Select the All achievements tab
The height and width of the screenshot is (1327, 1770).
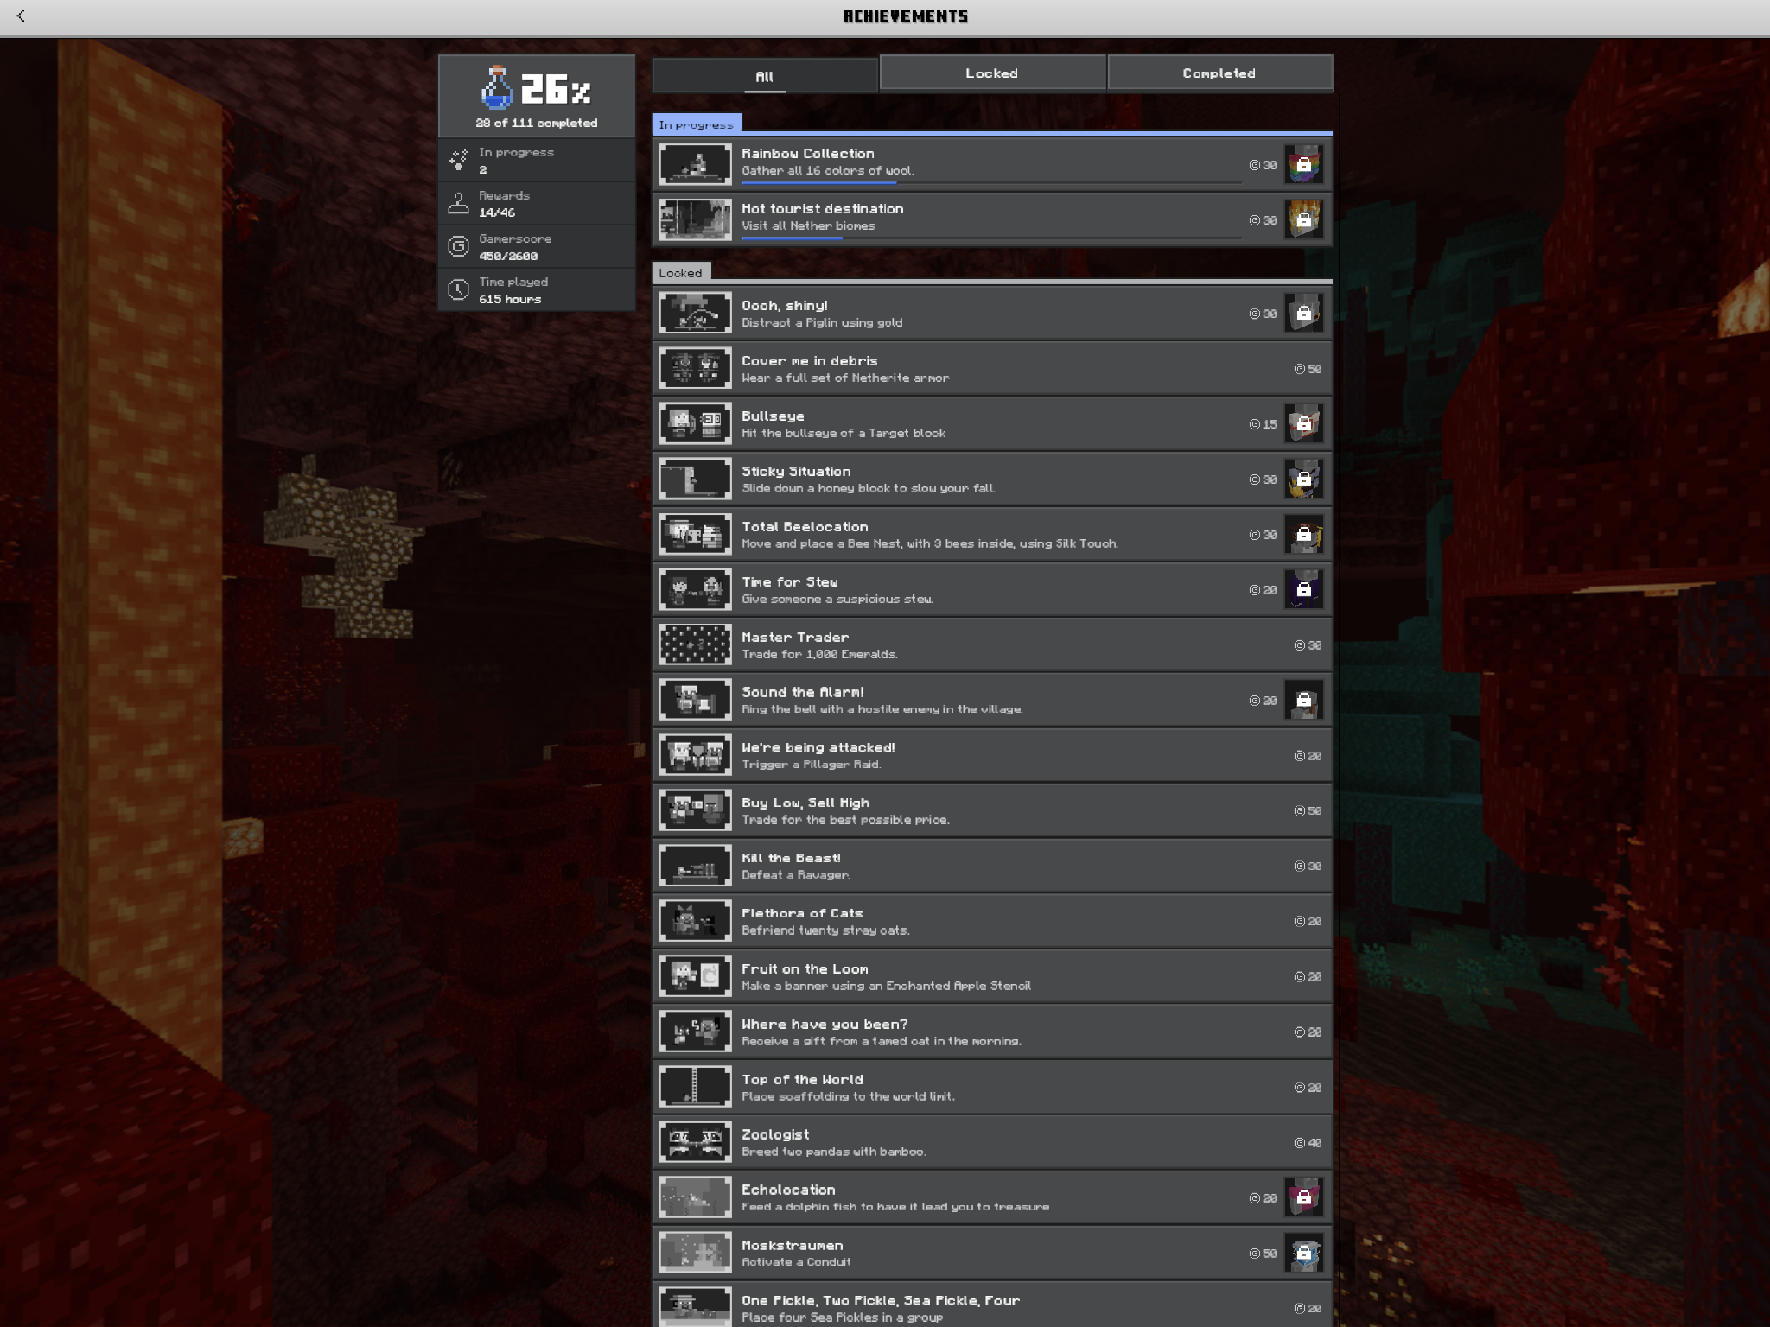[x=764, y=76]
